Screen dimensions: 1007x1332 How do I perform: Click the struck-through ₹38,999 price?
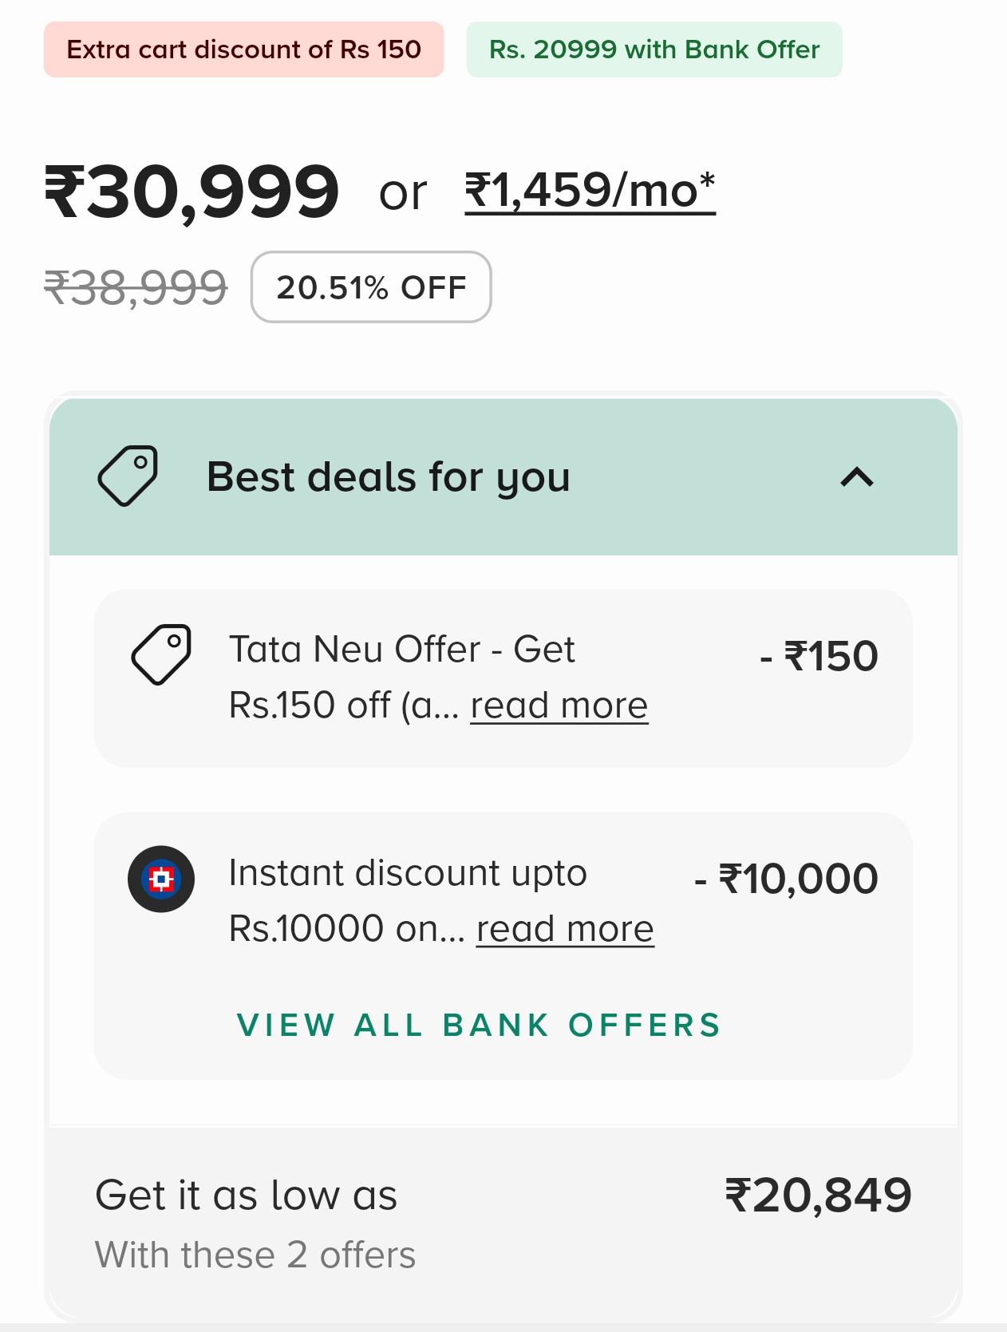[x=136, y=287]
